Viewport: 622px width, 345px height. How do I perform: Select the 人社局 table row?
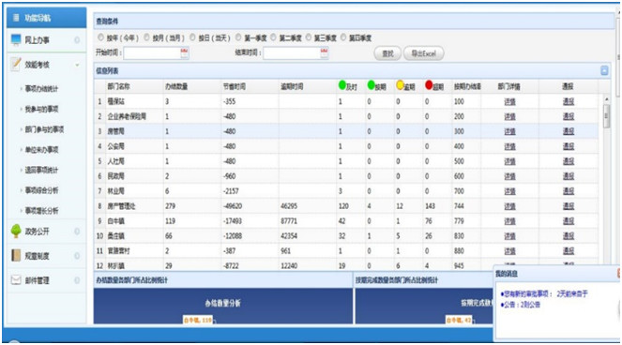click(x=346, y=161)
